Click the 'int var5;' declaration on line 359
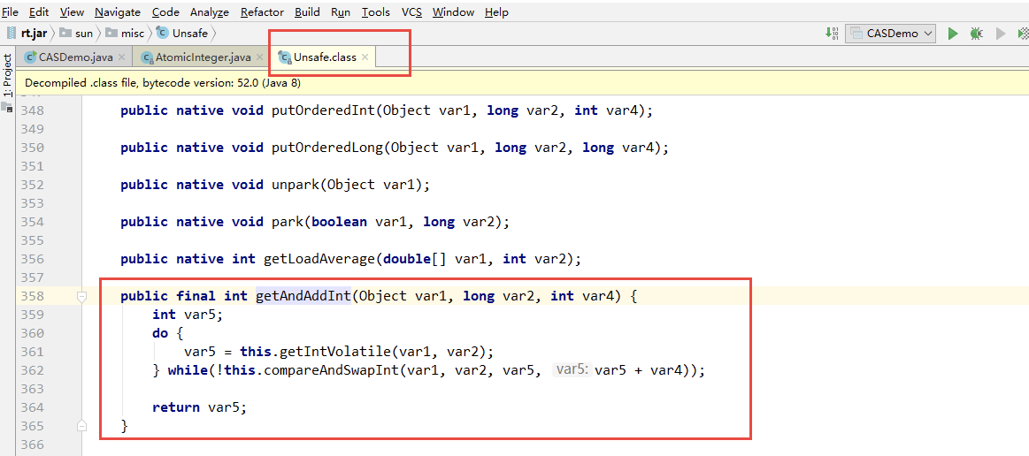Image resolution: width=1029 pixels, height=456 pixels. (188, 315)
